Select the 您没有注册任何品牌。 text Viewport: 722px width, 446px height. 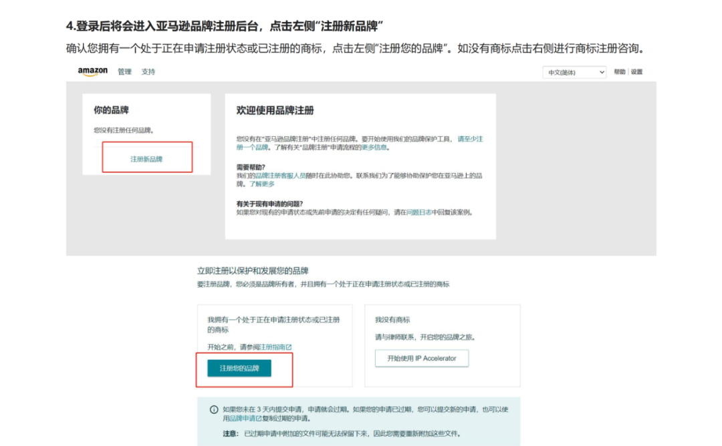click(x=124, y=130)
